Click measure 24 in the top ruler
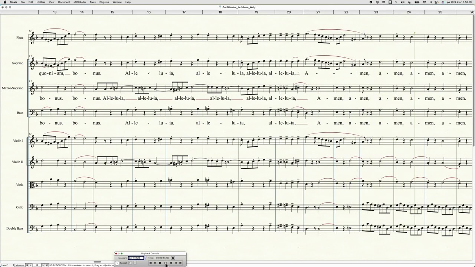This screenshot has height=267, width=475. coord(409,12)
